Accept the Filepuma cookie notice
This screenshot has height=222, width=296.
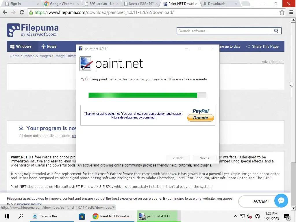(x=261, y=201)
